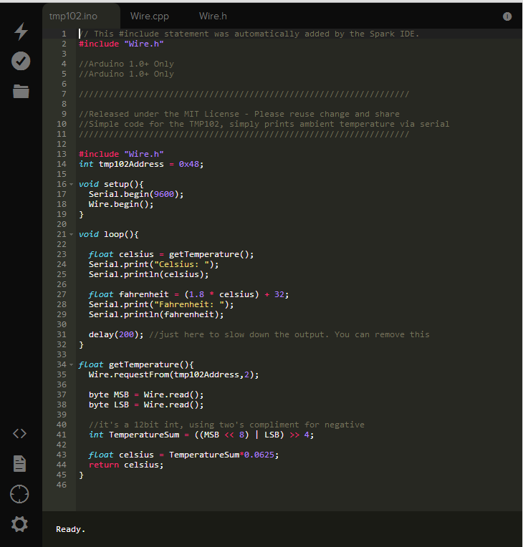
Task: Collapse the getTemperature() fold arrow
Action: (x=71, y=364)
